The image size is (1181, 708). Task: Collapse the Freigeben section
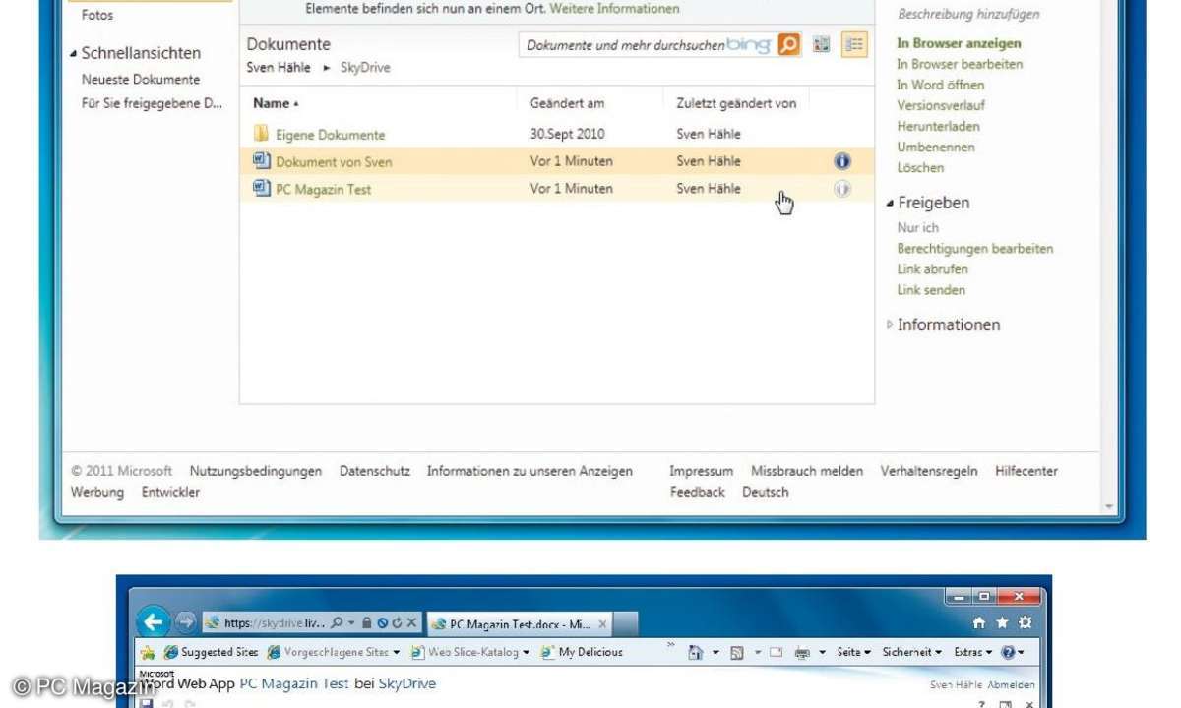pos(890,203)
